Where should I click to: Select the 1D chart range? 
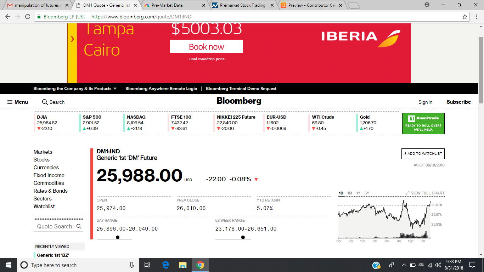[341, 193]
